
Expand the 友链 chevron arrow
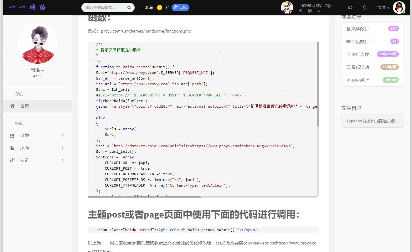63,160
